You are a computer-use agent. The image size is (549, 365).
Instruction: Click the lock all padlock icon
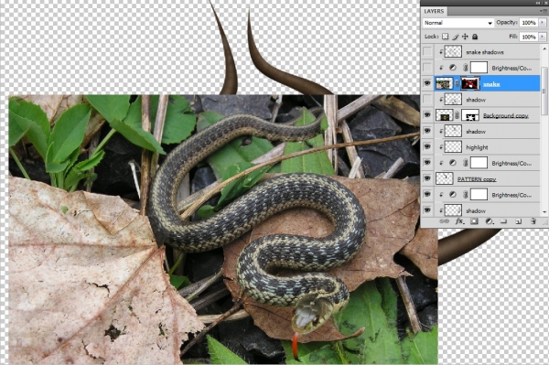pyautogui.click(x=475, y=37)
